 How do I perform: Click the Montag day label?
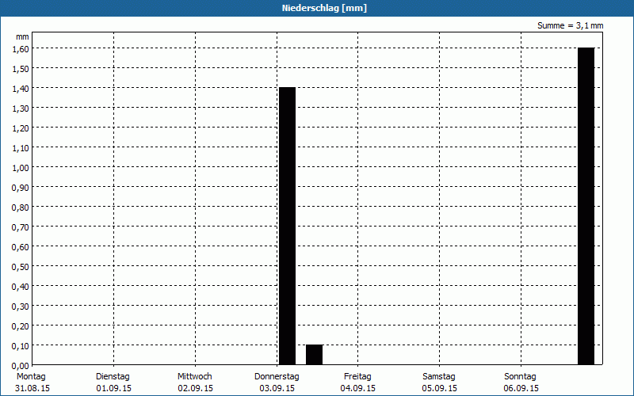pos(31,376)
